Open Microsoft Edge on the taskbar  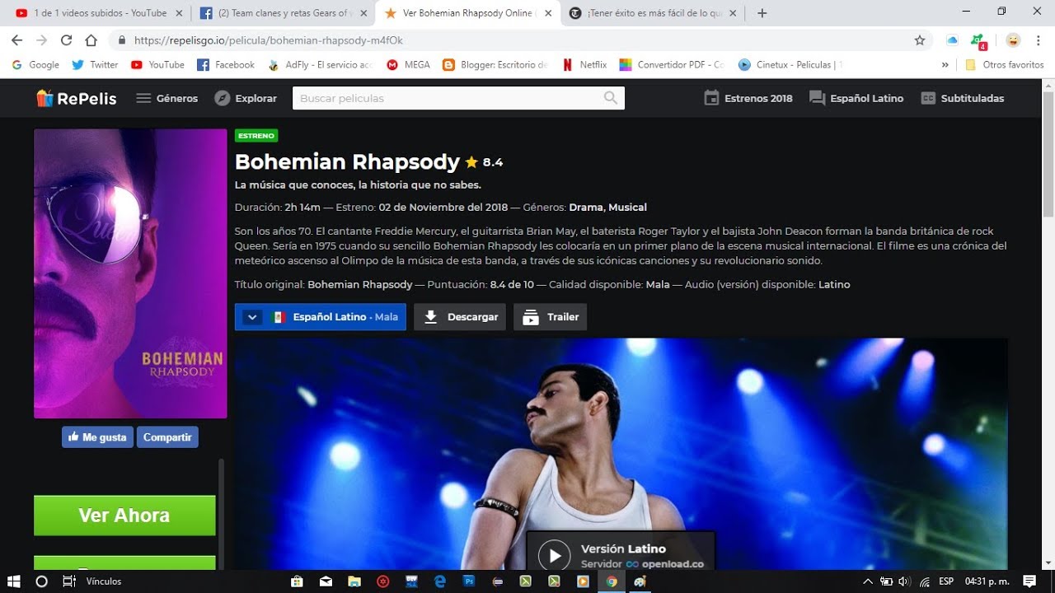440,581
